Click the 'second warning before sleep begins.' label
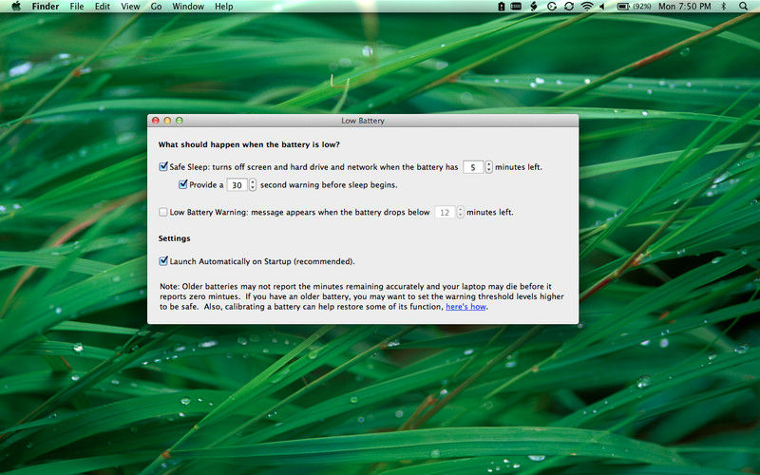 click(329, 184)
